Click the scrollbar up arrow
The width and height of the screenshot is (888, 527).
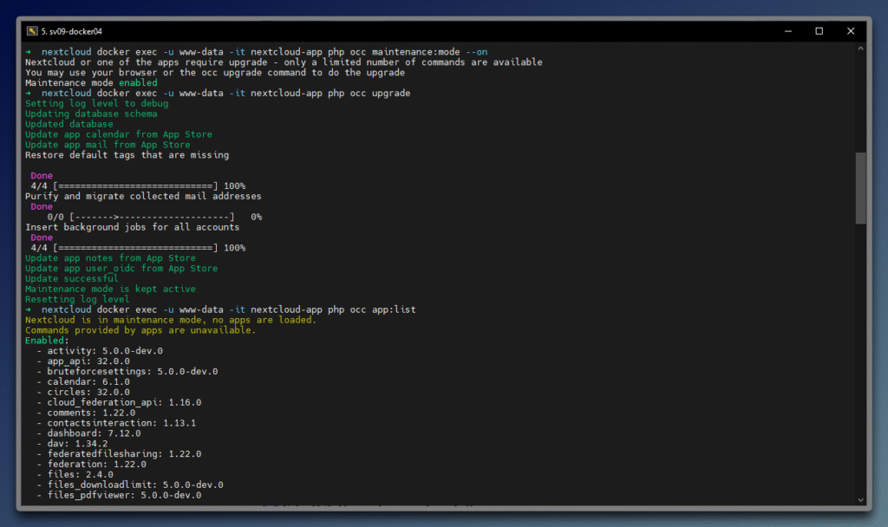[x=860, y=49]
